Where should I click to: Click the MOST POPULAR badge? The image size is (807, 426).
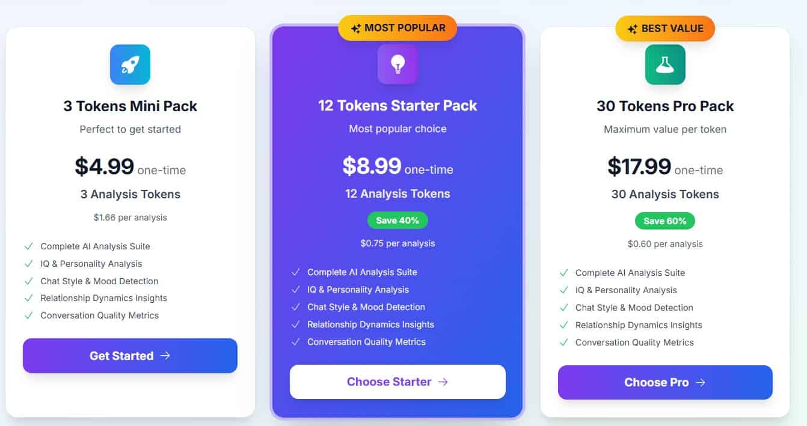pyautogui.click(x=397, y=28)
